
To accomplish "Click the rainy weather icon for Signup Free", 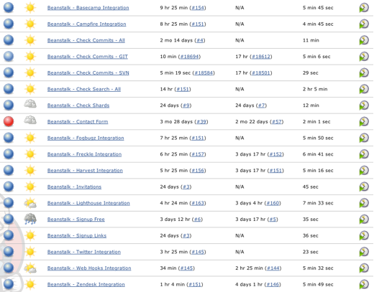I will point(30,219).
